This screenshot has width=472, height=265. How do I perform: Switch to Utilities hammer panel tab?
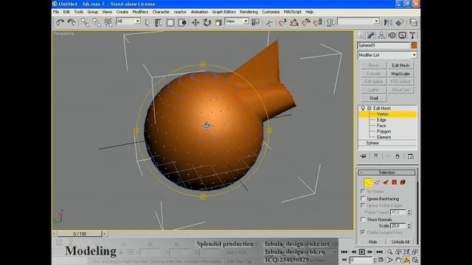pyautogui.click(x=412, y=35)
